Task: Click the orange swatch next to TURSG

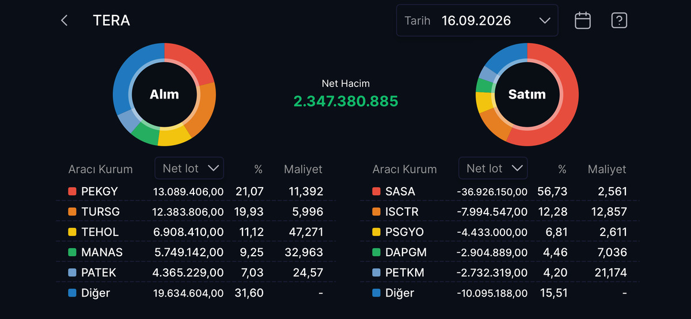Action: (x=72, y=212)
